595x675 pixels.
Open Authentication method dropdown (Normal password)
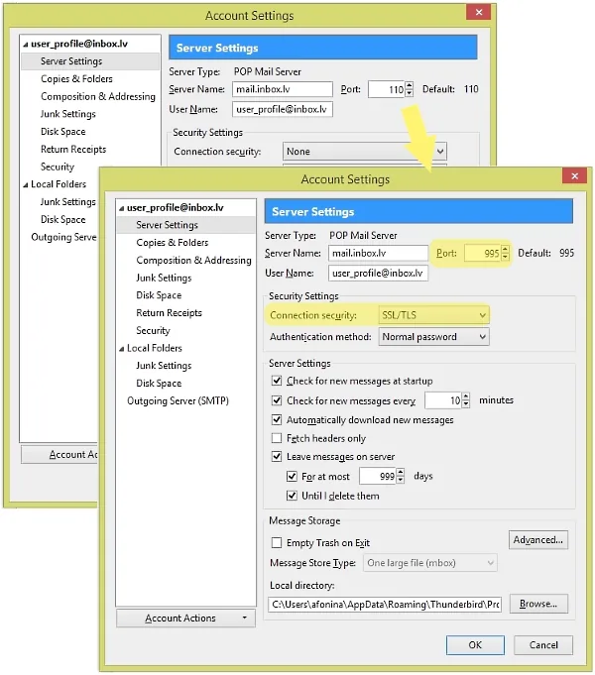click(x=433, y=337)
